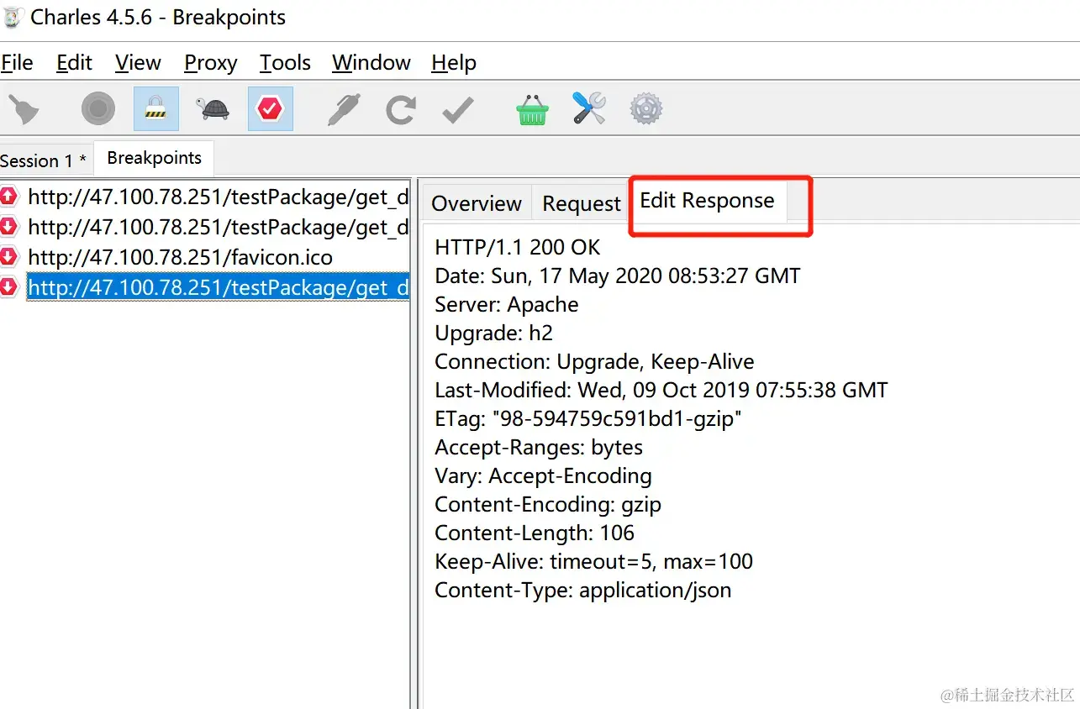Click the Last-Modified header line
This screenshot has height=709, width=1080.
[x=661, y=390]
